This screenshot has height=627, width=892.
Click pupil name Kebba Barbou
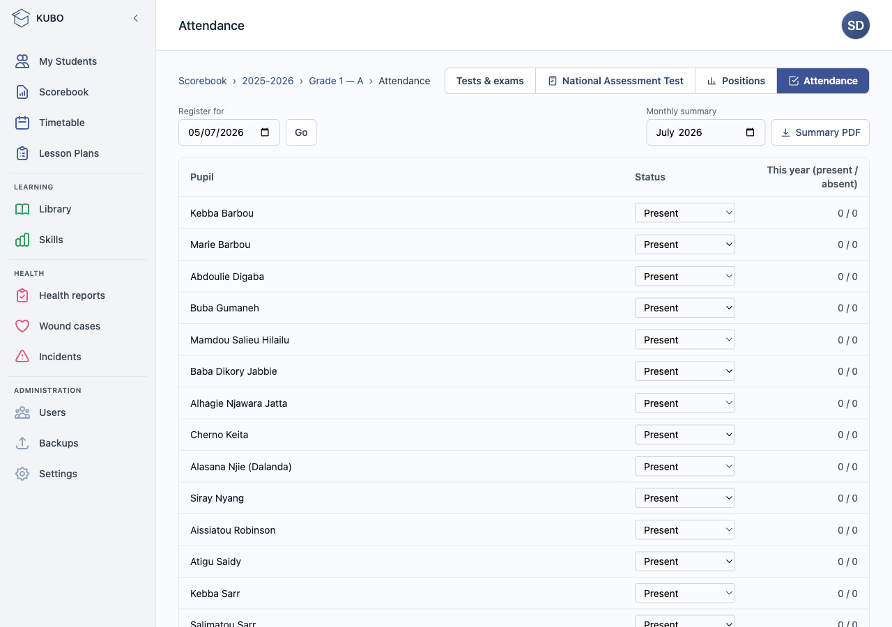[222, 213]
